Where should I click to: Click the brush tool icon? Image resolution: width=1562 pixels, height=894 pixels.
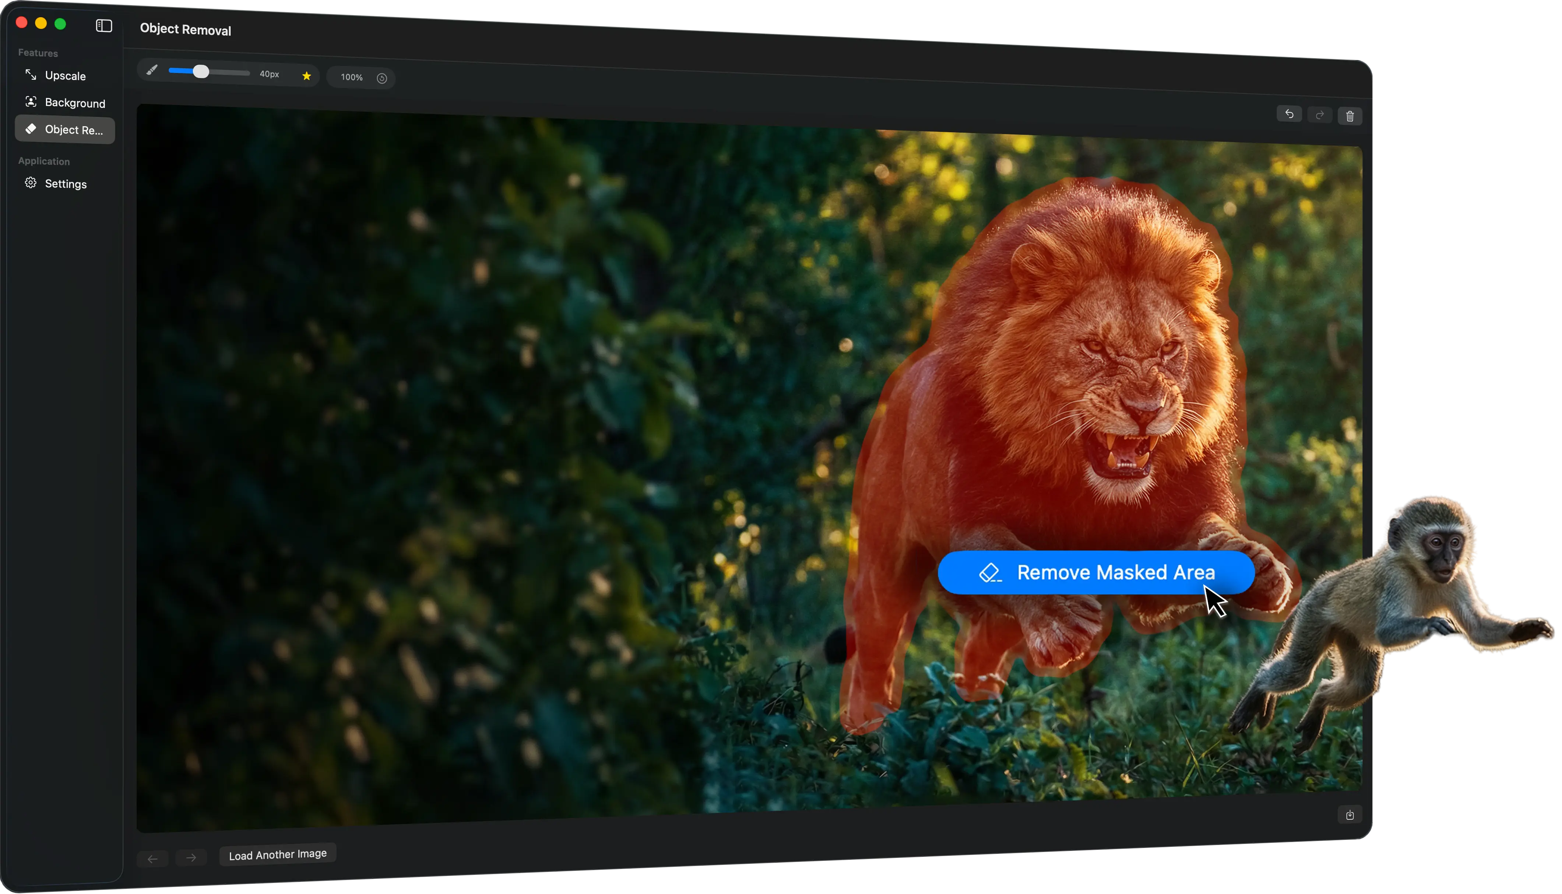coord(152,70)
